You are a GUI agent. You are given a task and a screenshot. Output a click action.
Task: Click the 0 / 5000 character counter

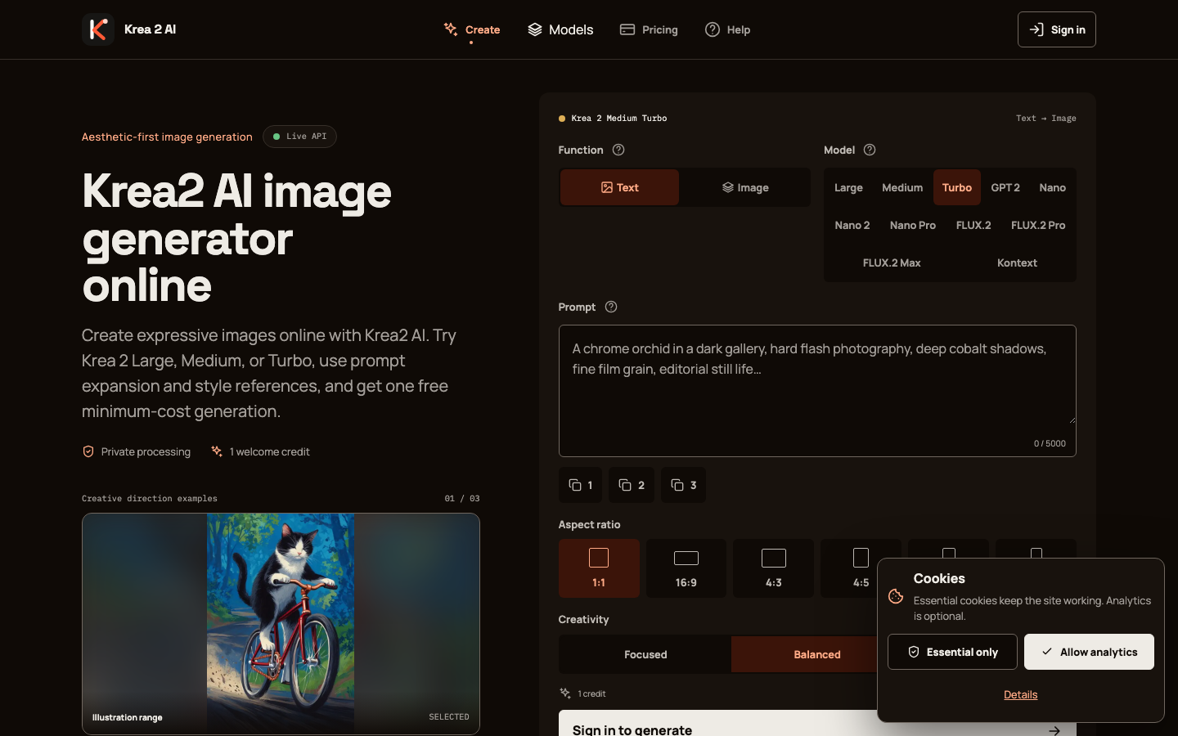click(1050, 443)
